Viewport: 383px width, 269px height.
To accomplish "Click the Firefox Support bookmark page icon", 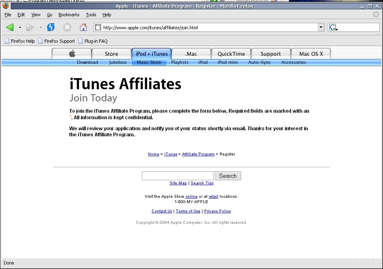I will click(40, 41).
